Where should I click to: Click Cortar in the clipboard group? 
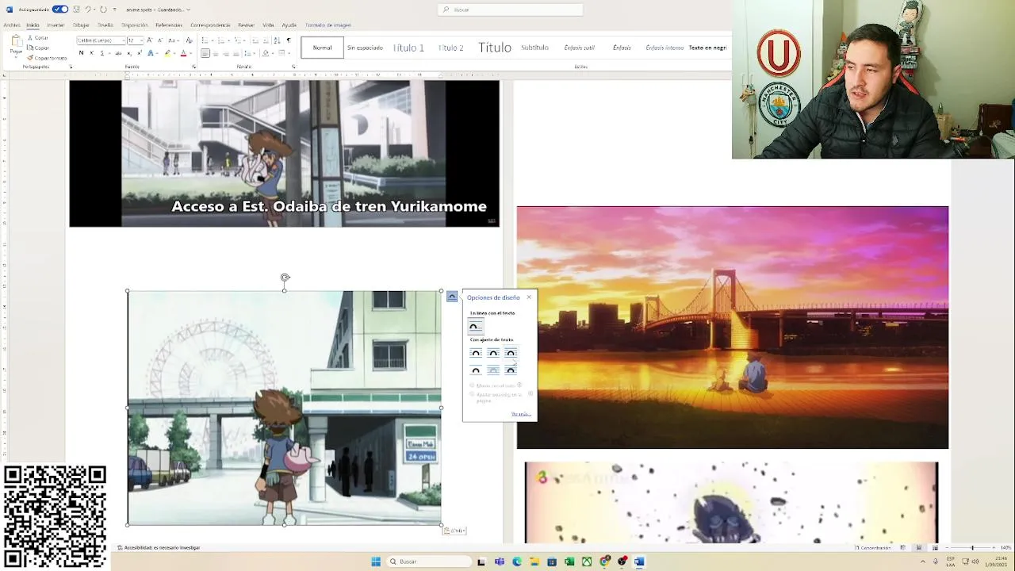37,37
